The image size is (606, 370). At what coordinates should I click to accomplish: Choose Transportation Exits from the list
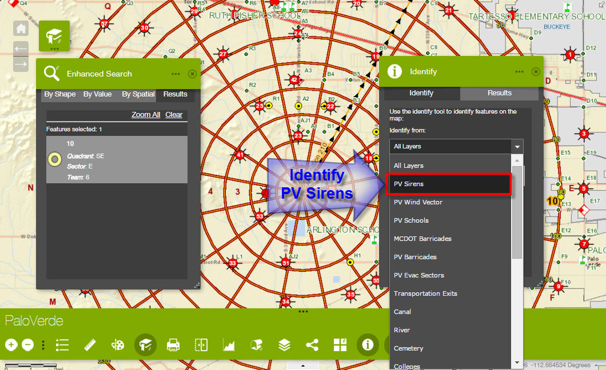[x=450, y=293]
